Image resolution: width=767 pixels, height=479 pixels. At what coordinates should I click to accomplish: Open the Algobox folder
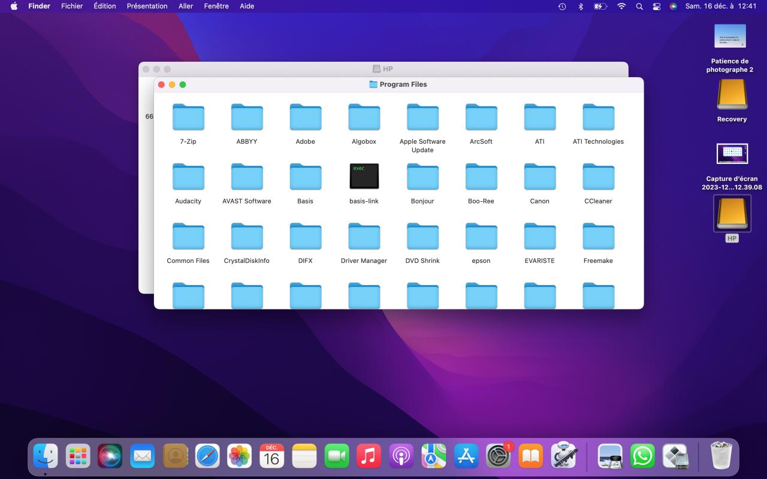(x=364, y=117)
